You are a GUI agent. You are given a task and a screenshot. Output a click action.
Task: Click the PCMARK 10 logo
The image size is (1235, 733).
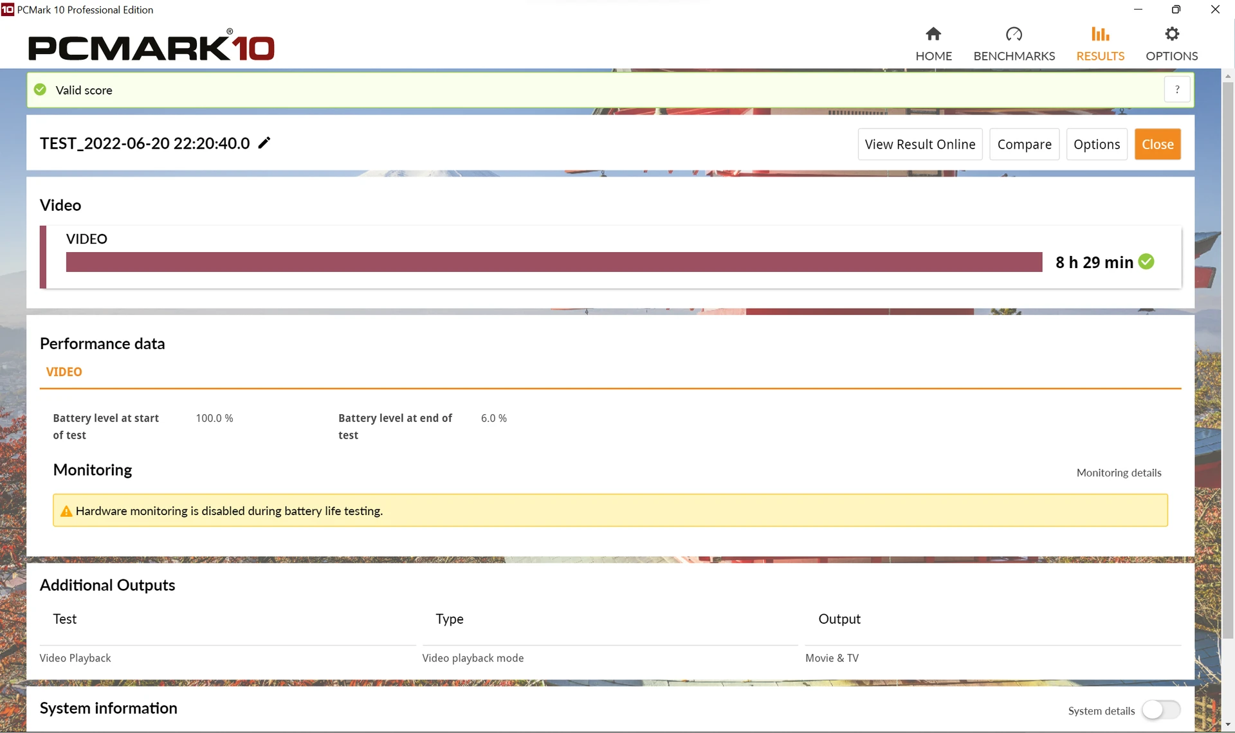tap(151, 46)
